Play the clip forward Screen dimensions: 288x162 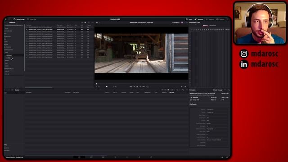pos(140,86)
